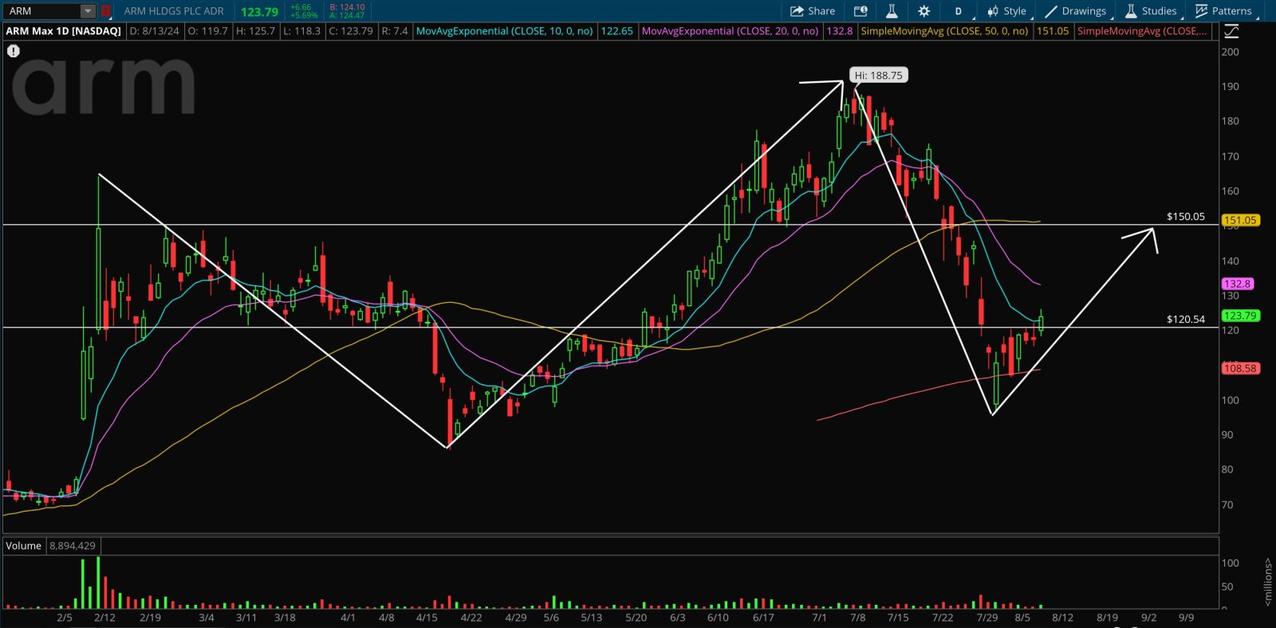Image resolution: width=1276 pixels, height=628 pixels.
Task: Click the +6.66 net change value
Action: [x=301, y=7]
